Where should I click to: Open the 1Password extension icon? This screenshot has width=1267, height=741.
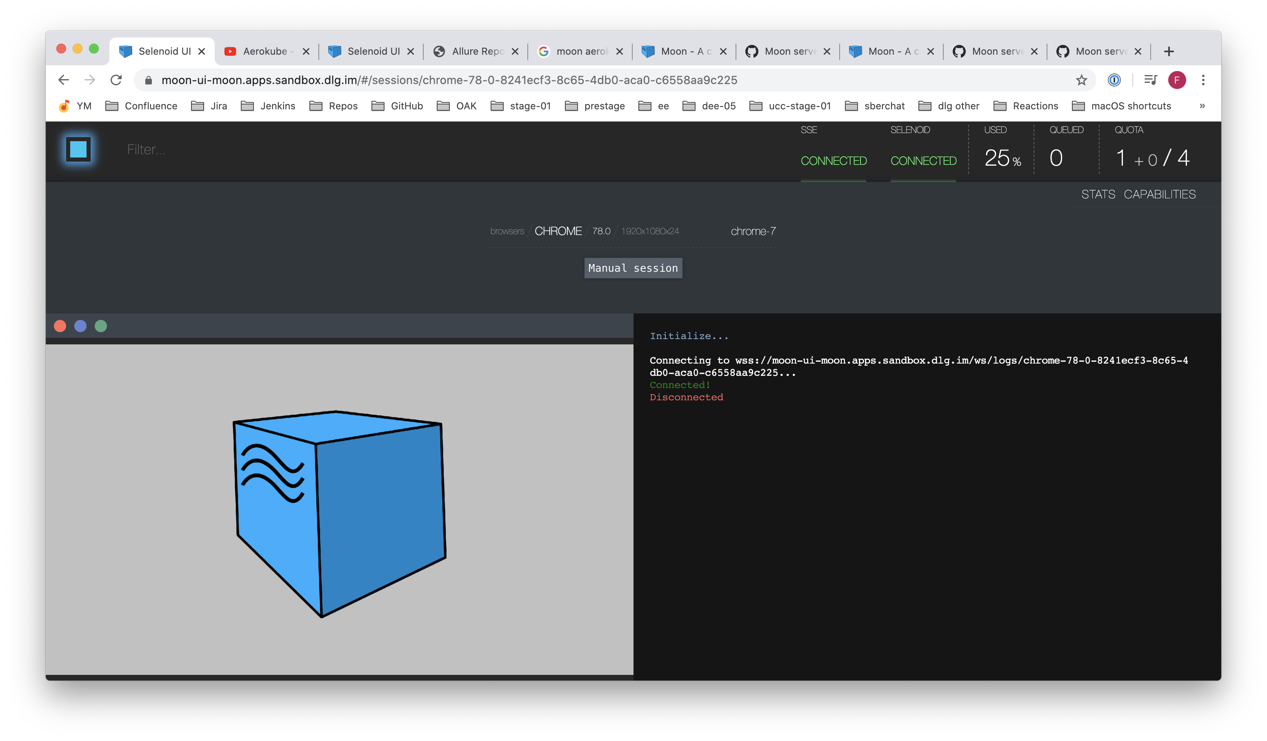pyautogui.click(x=1115, y=80)
